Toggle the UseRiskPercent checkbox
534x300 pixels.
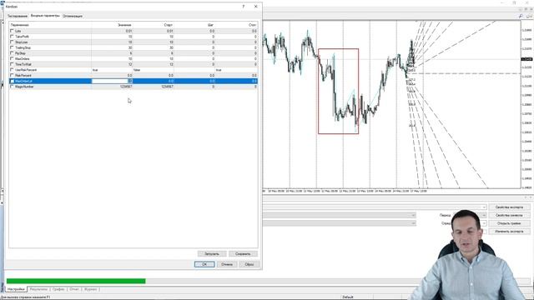click(12, 70)
